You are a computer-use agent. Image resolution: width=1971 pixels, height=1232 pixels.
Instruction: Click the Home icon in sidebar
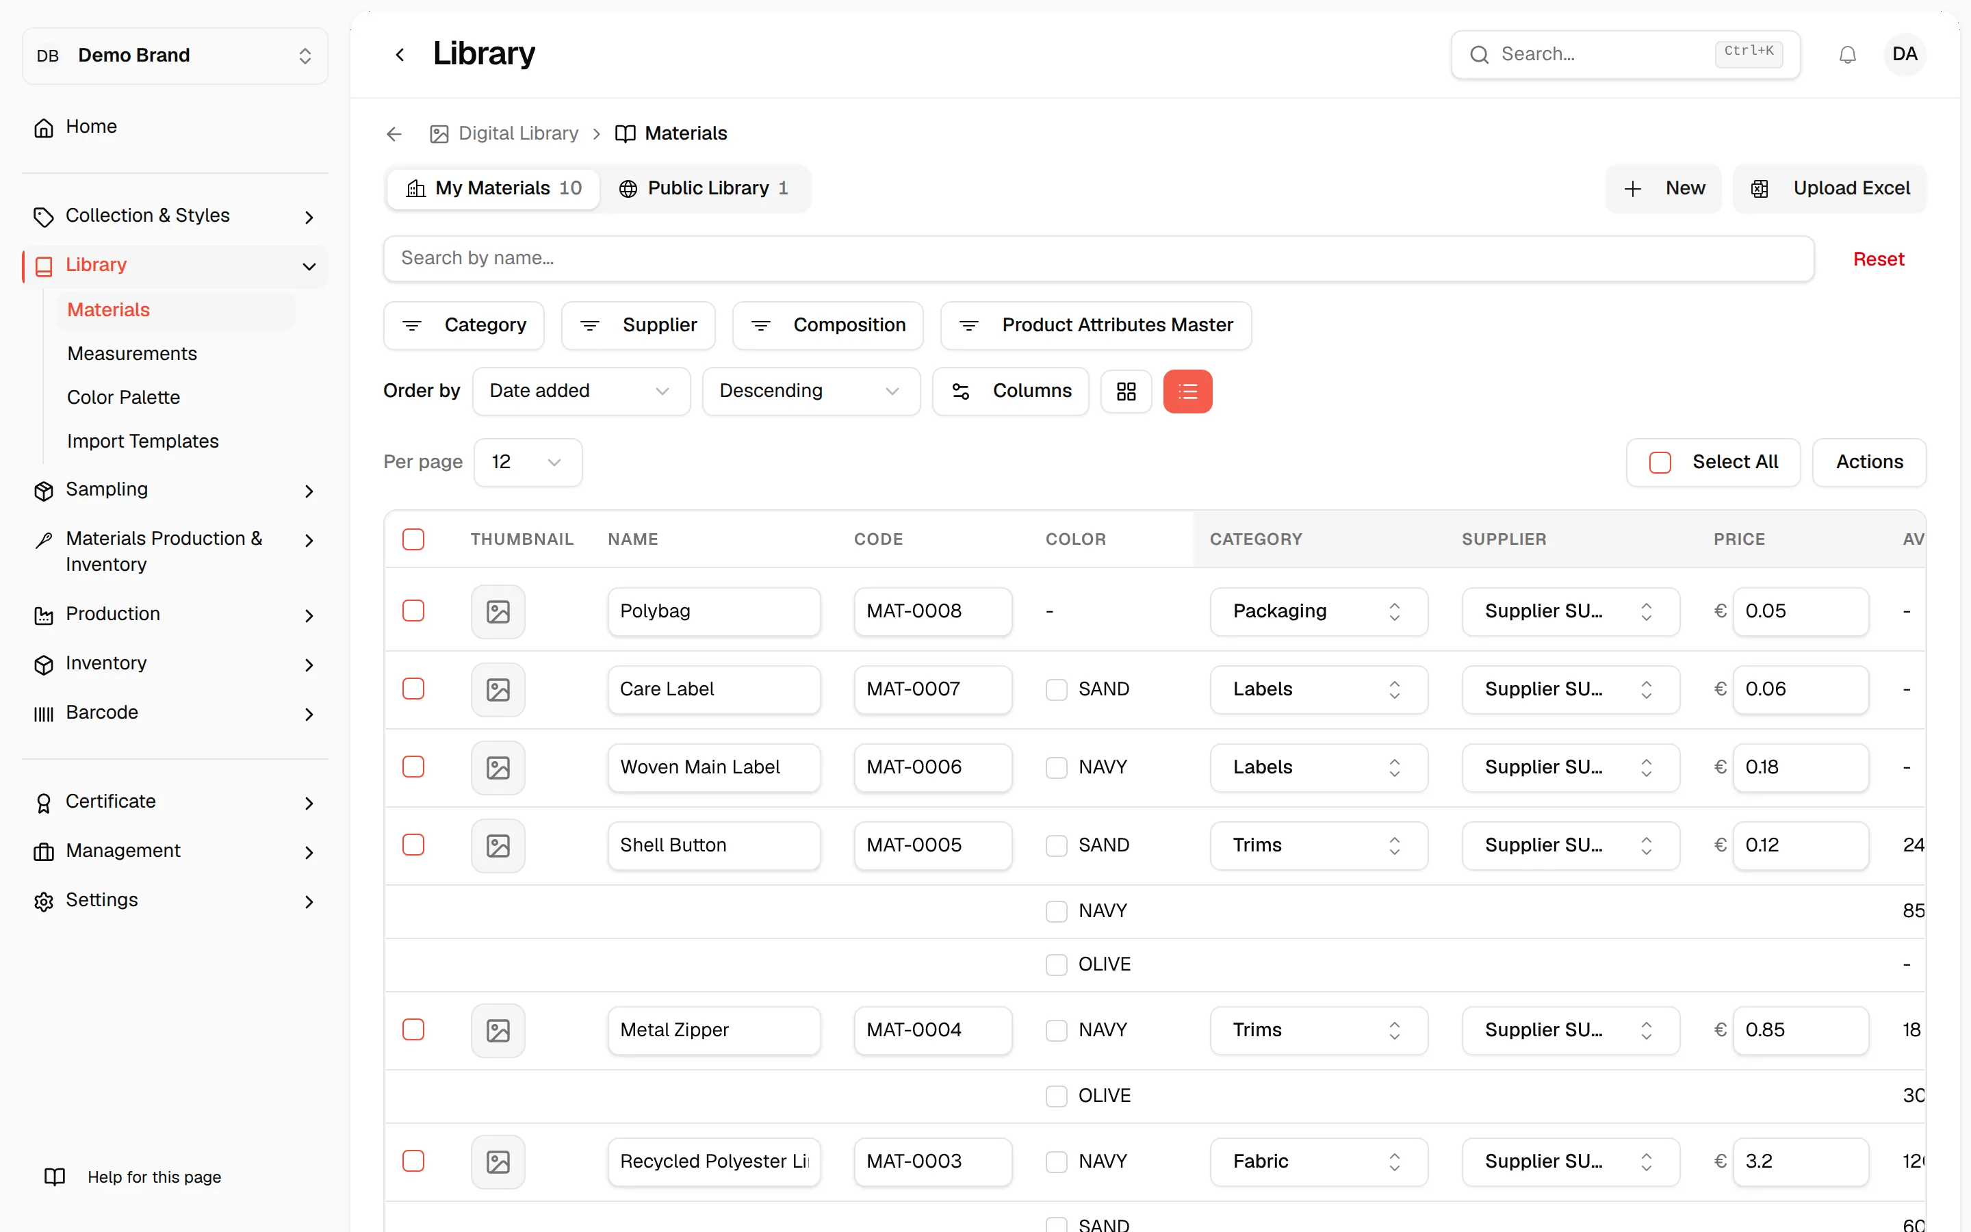point(44,127)
